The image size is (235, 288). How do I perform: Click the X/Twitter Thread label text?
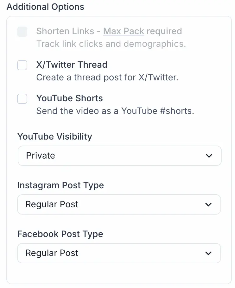(x=72, y=65)
